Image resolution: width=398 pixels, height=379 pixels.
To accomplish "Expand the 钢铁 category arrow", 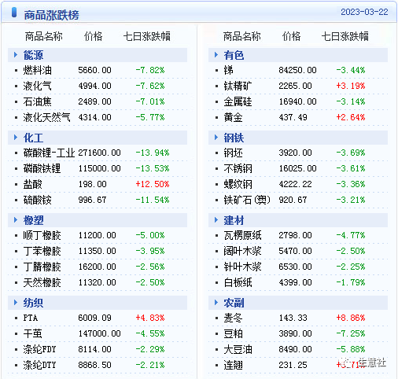I will [x=216, y=138].
